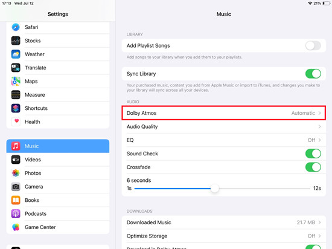Tap the crossfade track near 1s
Image resolution: width=332 pixels, height=249 pixels.
[138, 189]
